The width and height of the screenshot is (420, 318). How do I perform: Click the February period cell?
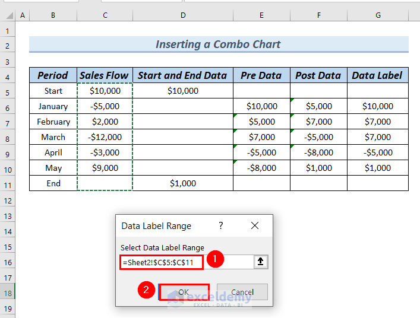(53, 122)
